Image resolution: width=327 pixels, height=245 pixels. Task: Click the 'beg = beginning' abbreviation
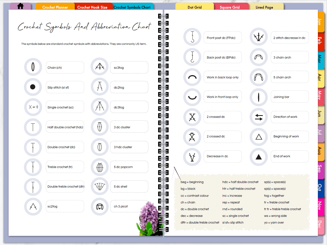tap(192, 182)
